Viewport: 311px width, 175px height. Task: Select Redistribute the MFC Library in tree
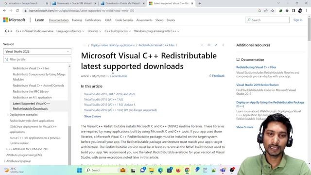[31, 91]
